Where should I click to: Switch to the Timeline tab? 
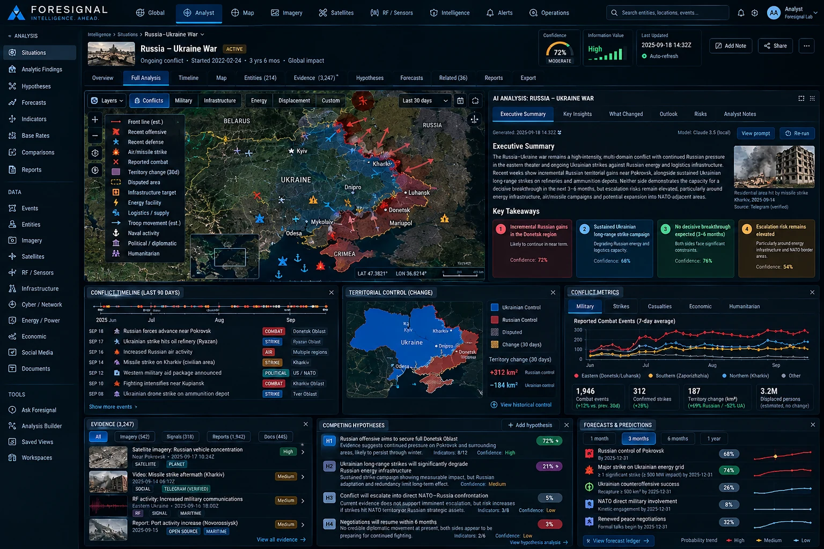pos(188,78)
